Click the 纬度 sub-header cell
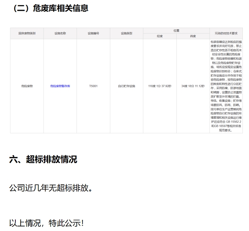 [193, 36]
